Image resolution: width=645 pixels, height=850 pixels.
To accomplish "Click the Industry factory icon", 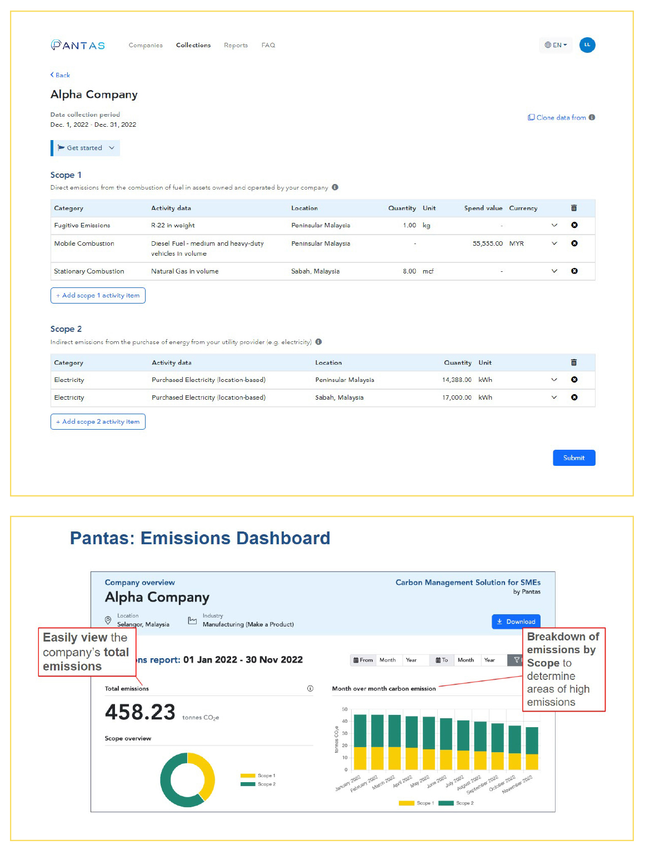I will coord(192,620).
